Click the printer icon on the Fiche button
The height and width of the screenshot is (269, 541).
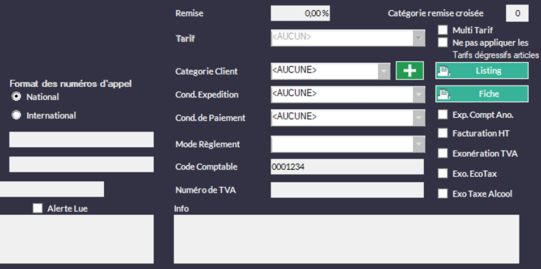[x=445, y=94]
